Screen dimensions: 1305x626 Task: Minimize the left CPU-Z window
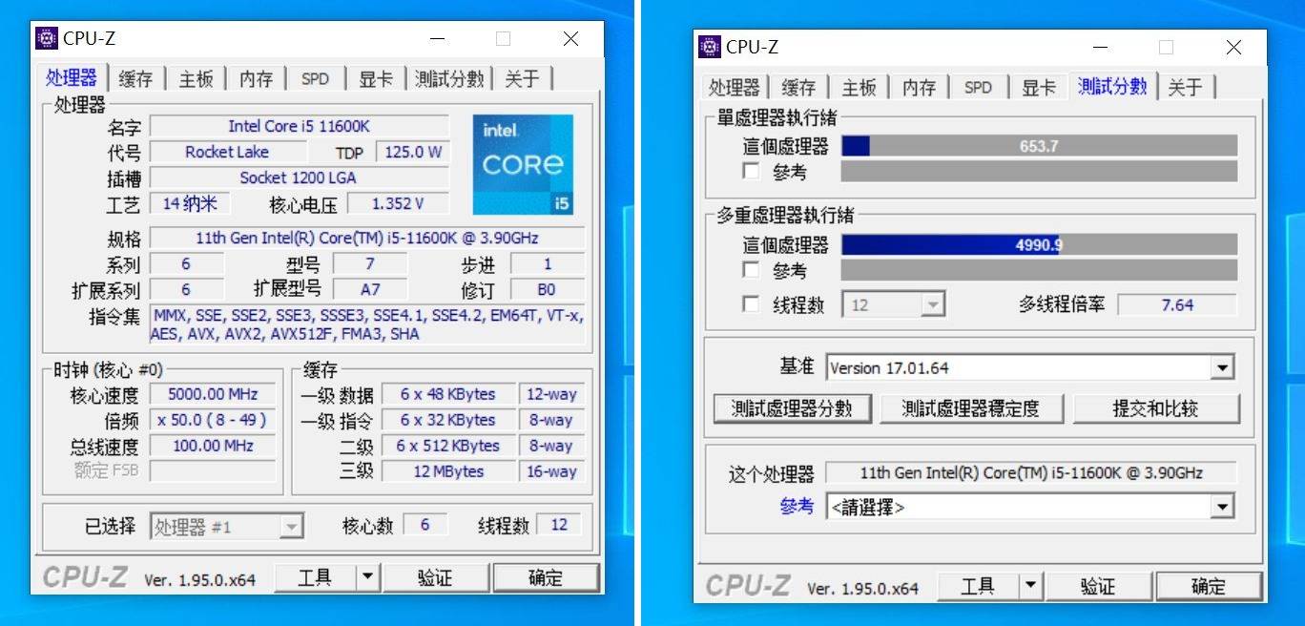[x=438, y=39]
